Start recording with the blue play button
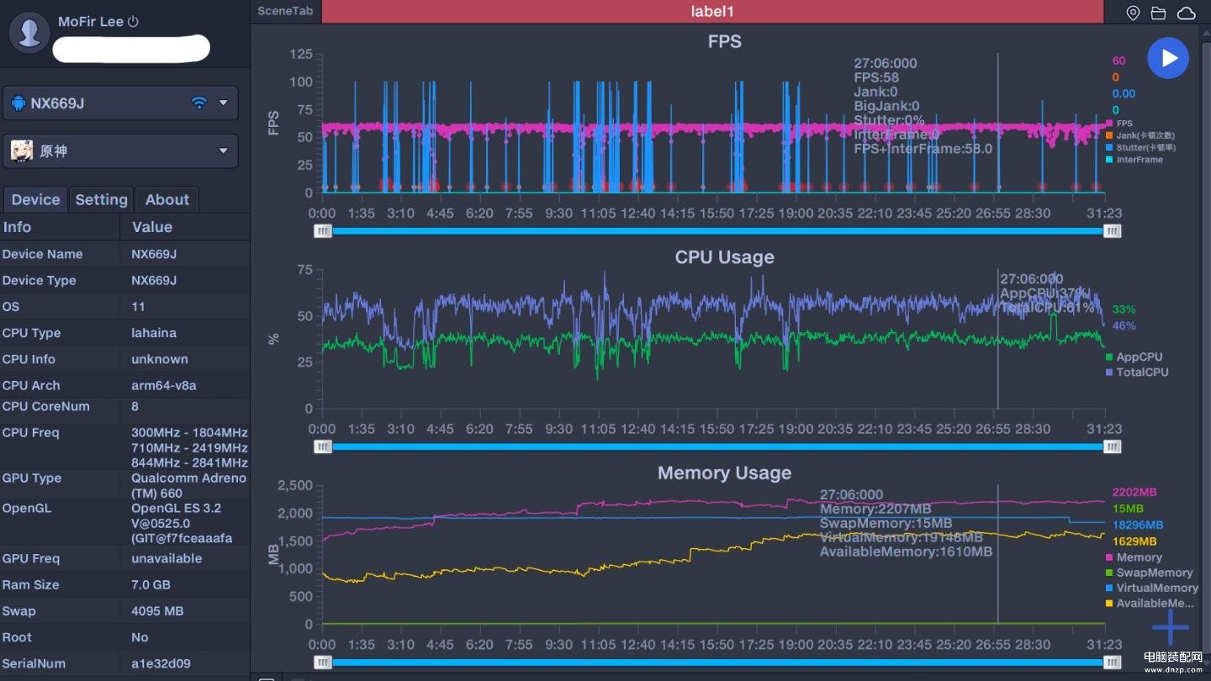 (1168, 58)
